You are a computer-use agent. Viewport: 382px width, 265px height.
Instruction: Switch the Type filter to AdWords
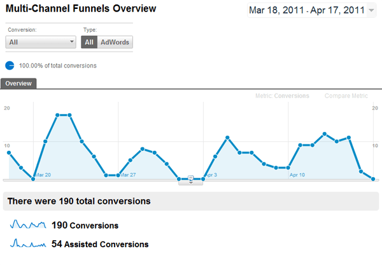115,42
